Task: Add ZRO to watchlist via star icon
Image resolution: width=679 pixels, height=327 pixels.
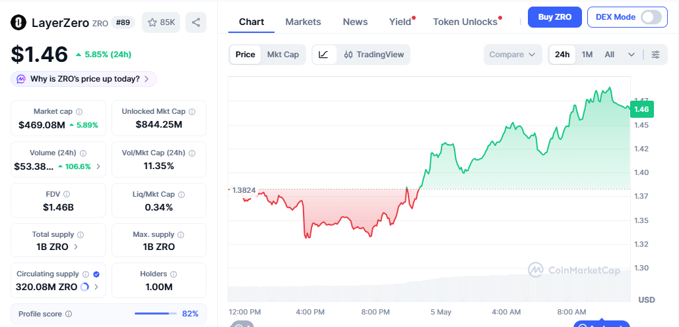Action: tap(152, 22)
